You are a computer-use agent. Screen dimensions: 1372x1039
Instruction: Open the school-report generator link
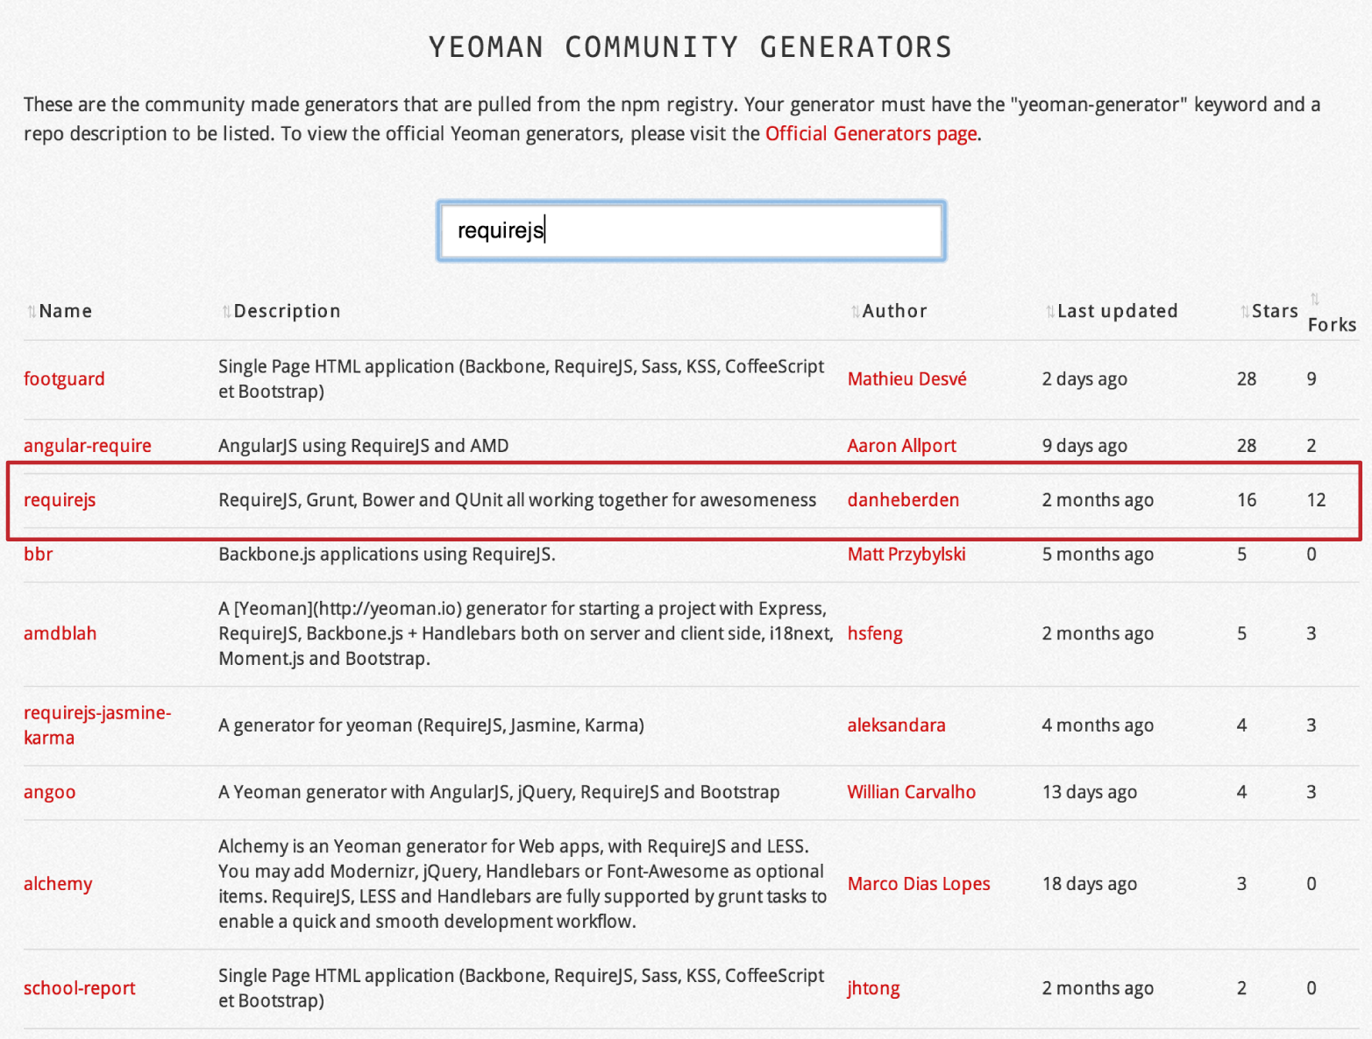pyautogui.click(x=80, y=988)
